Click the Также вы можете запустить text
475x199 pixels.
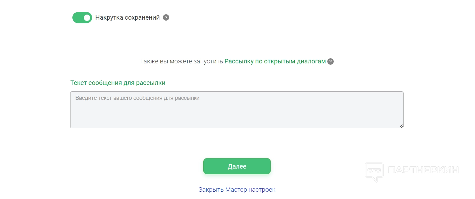tap(181, 61)
